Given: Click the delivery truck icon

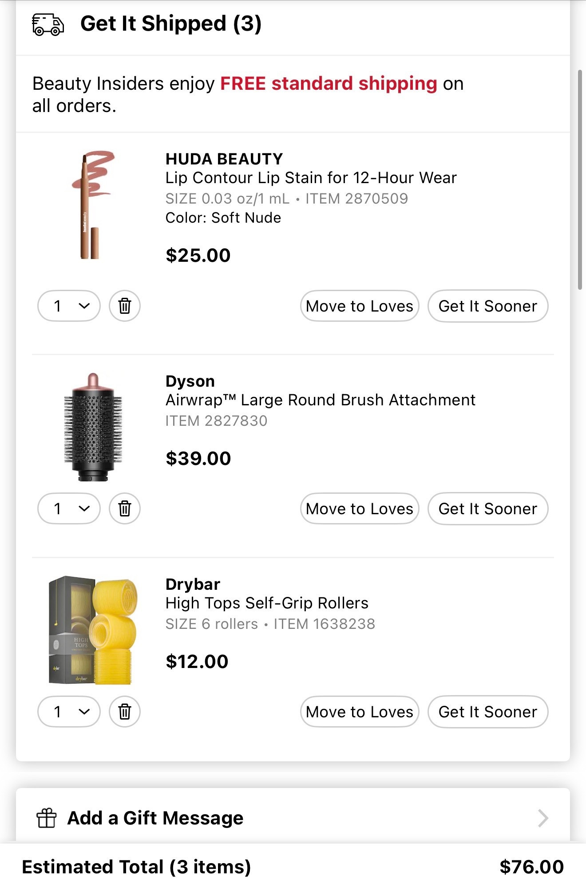Looking at the screenshot, I should [x=48, y=24].
